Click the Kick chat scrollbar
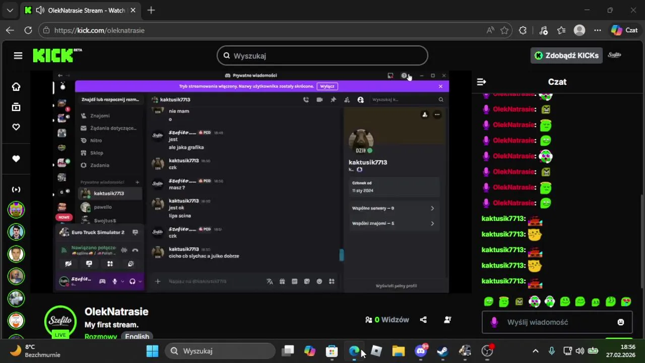Viewport: 645px width, 363px height. [x=641, y=242]
